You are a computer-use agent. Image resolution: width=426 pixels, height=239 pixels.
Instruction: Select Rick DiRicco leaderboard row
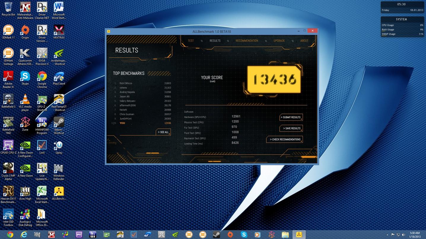[142, 83]
